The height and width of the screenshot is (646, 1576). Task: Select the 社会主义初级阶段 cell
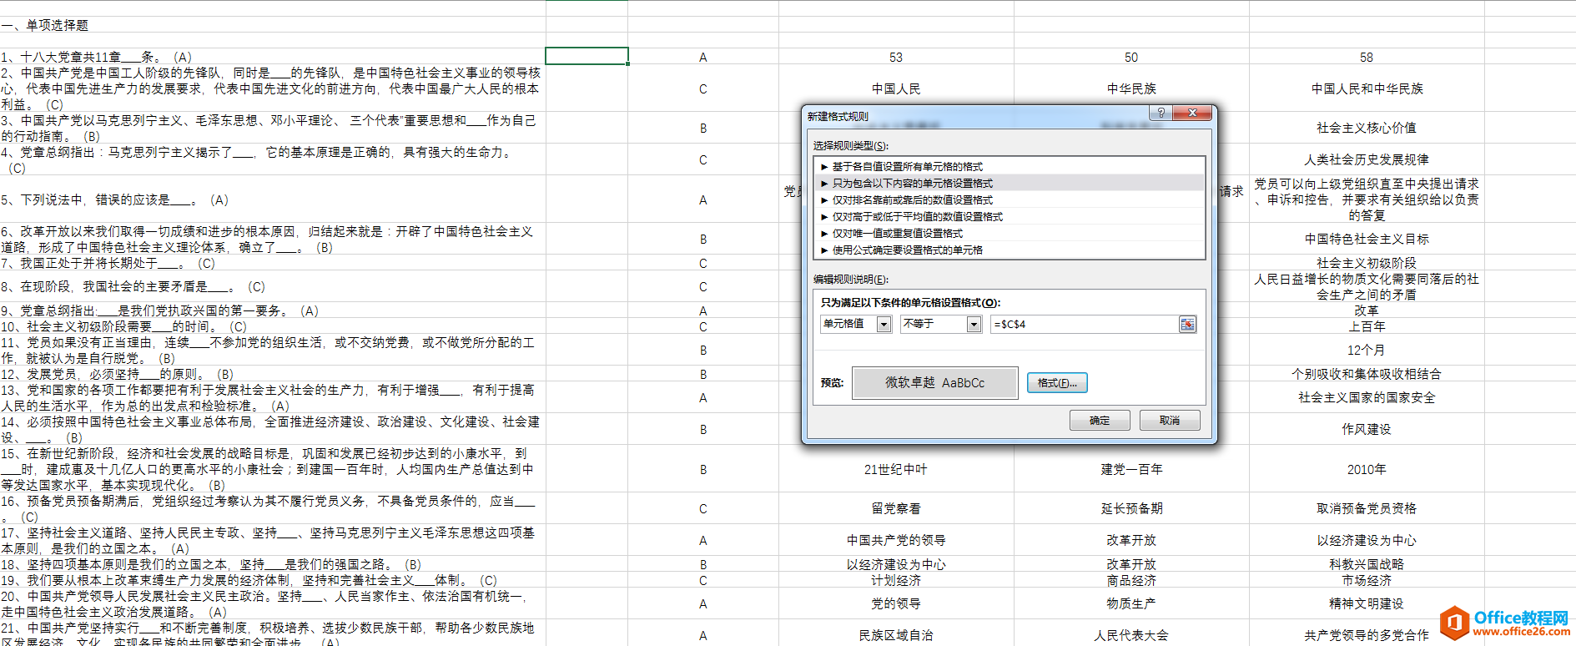tap(1367, 263)
